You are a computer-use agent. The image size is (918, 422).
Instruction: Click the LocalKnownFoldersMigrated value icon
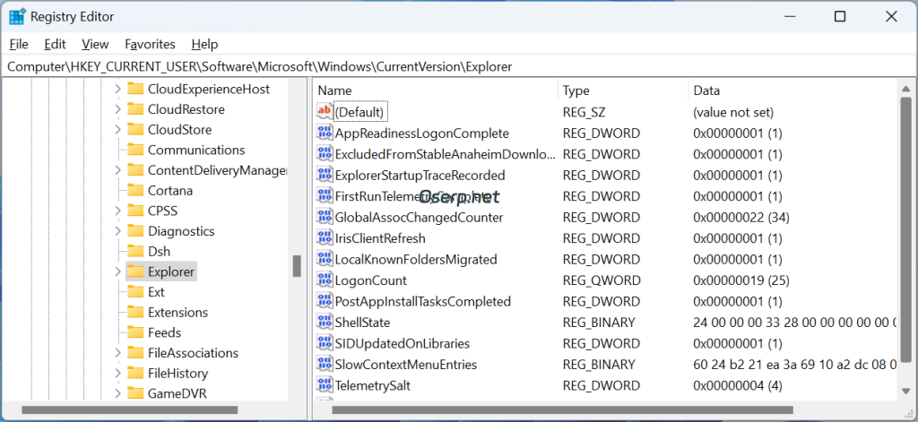(324, 259)
